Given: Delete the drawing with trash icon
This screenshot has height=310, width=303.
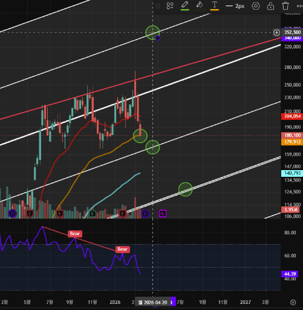Looking at the screenshot, I should pyautogui.click(x=285, y=6).
